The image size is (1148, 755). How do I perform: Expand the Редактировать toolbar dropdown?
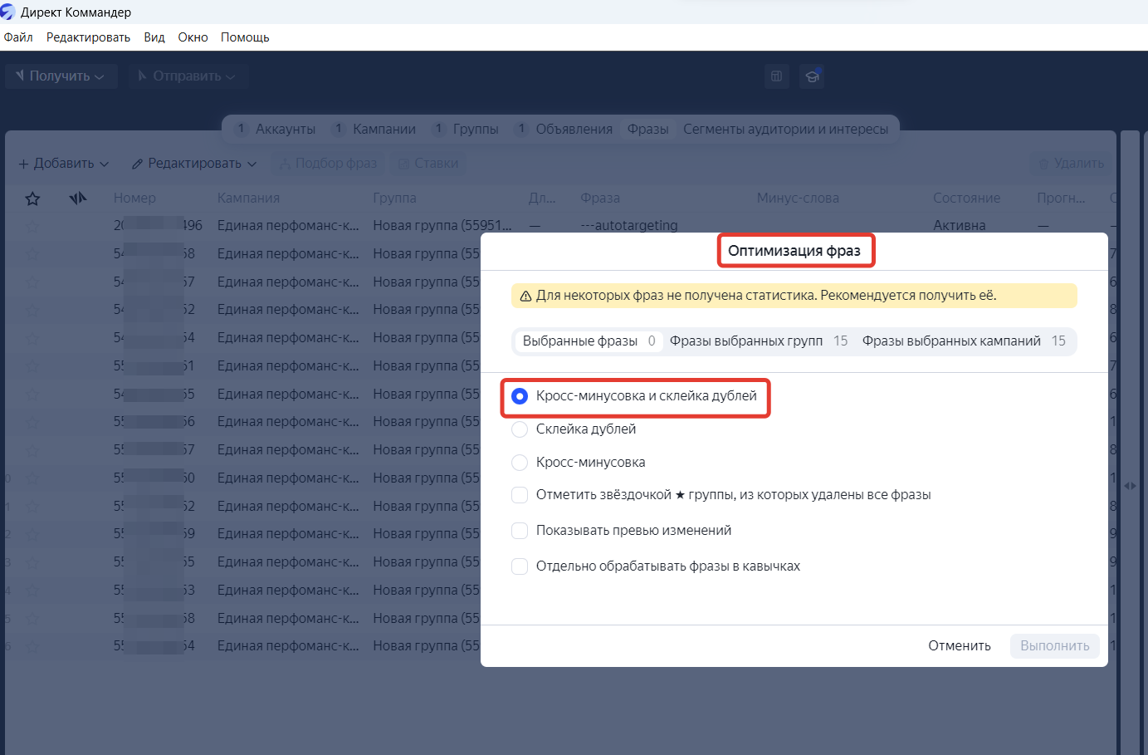coord(194,164)
